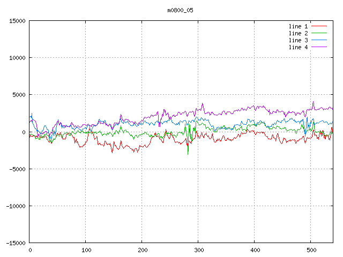This screenshot has height=257, width=343.
Task: Click the plot title m0800_05
Action: [181, 10]
